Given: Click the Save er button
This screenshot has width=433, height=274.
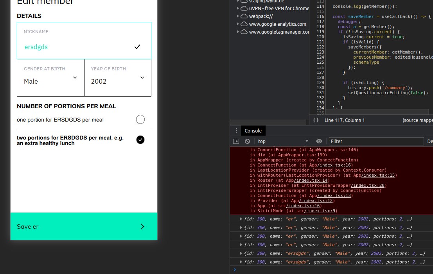Looking at the screenshot, I should [84, 226].
